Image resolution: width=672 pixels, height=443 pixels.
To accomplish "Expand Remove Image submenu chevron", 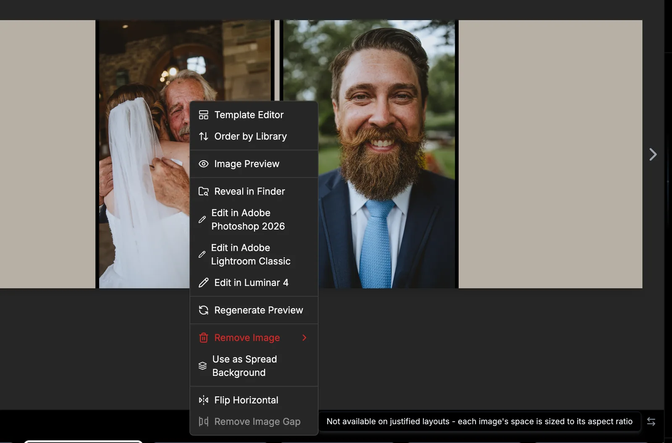I will (x=304, y=338).
